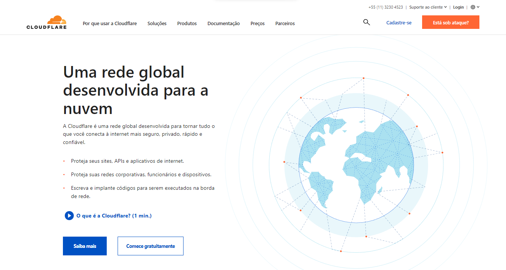
Task: Click the Login link
Action: [458, 7]
